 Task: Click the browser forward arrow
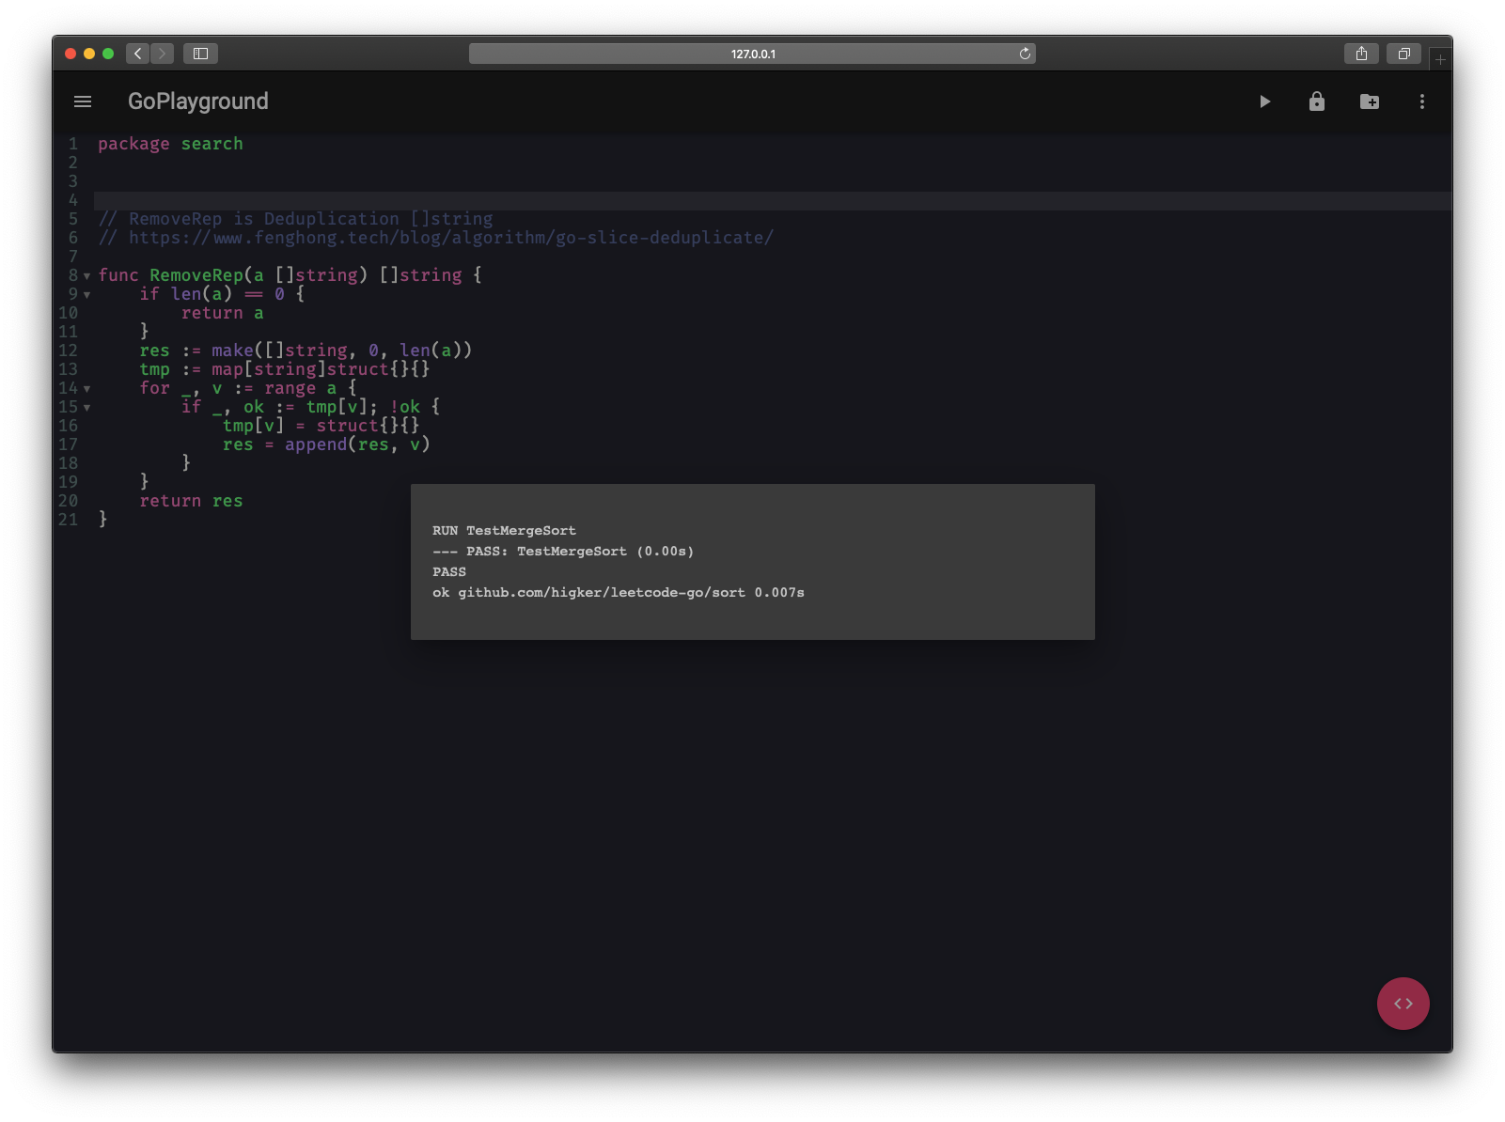(162, 54)
